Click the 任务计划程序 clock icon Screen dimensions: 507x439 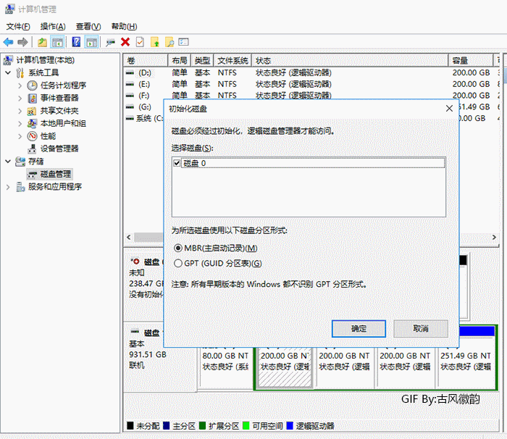pos(32,85)
